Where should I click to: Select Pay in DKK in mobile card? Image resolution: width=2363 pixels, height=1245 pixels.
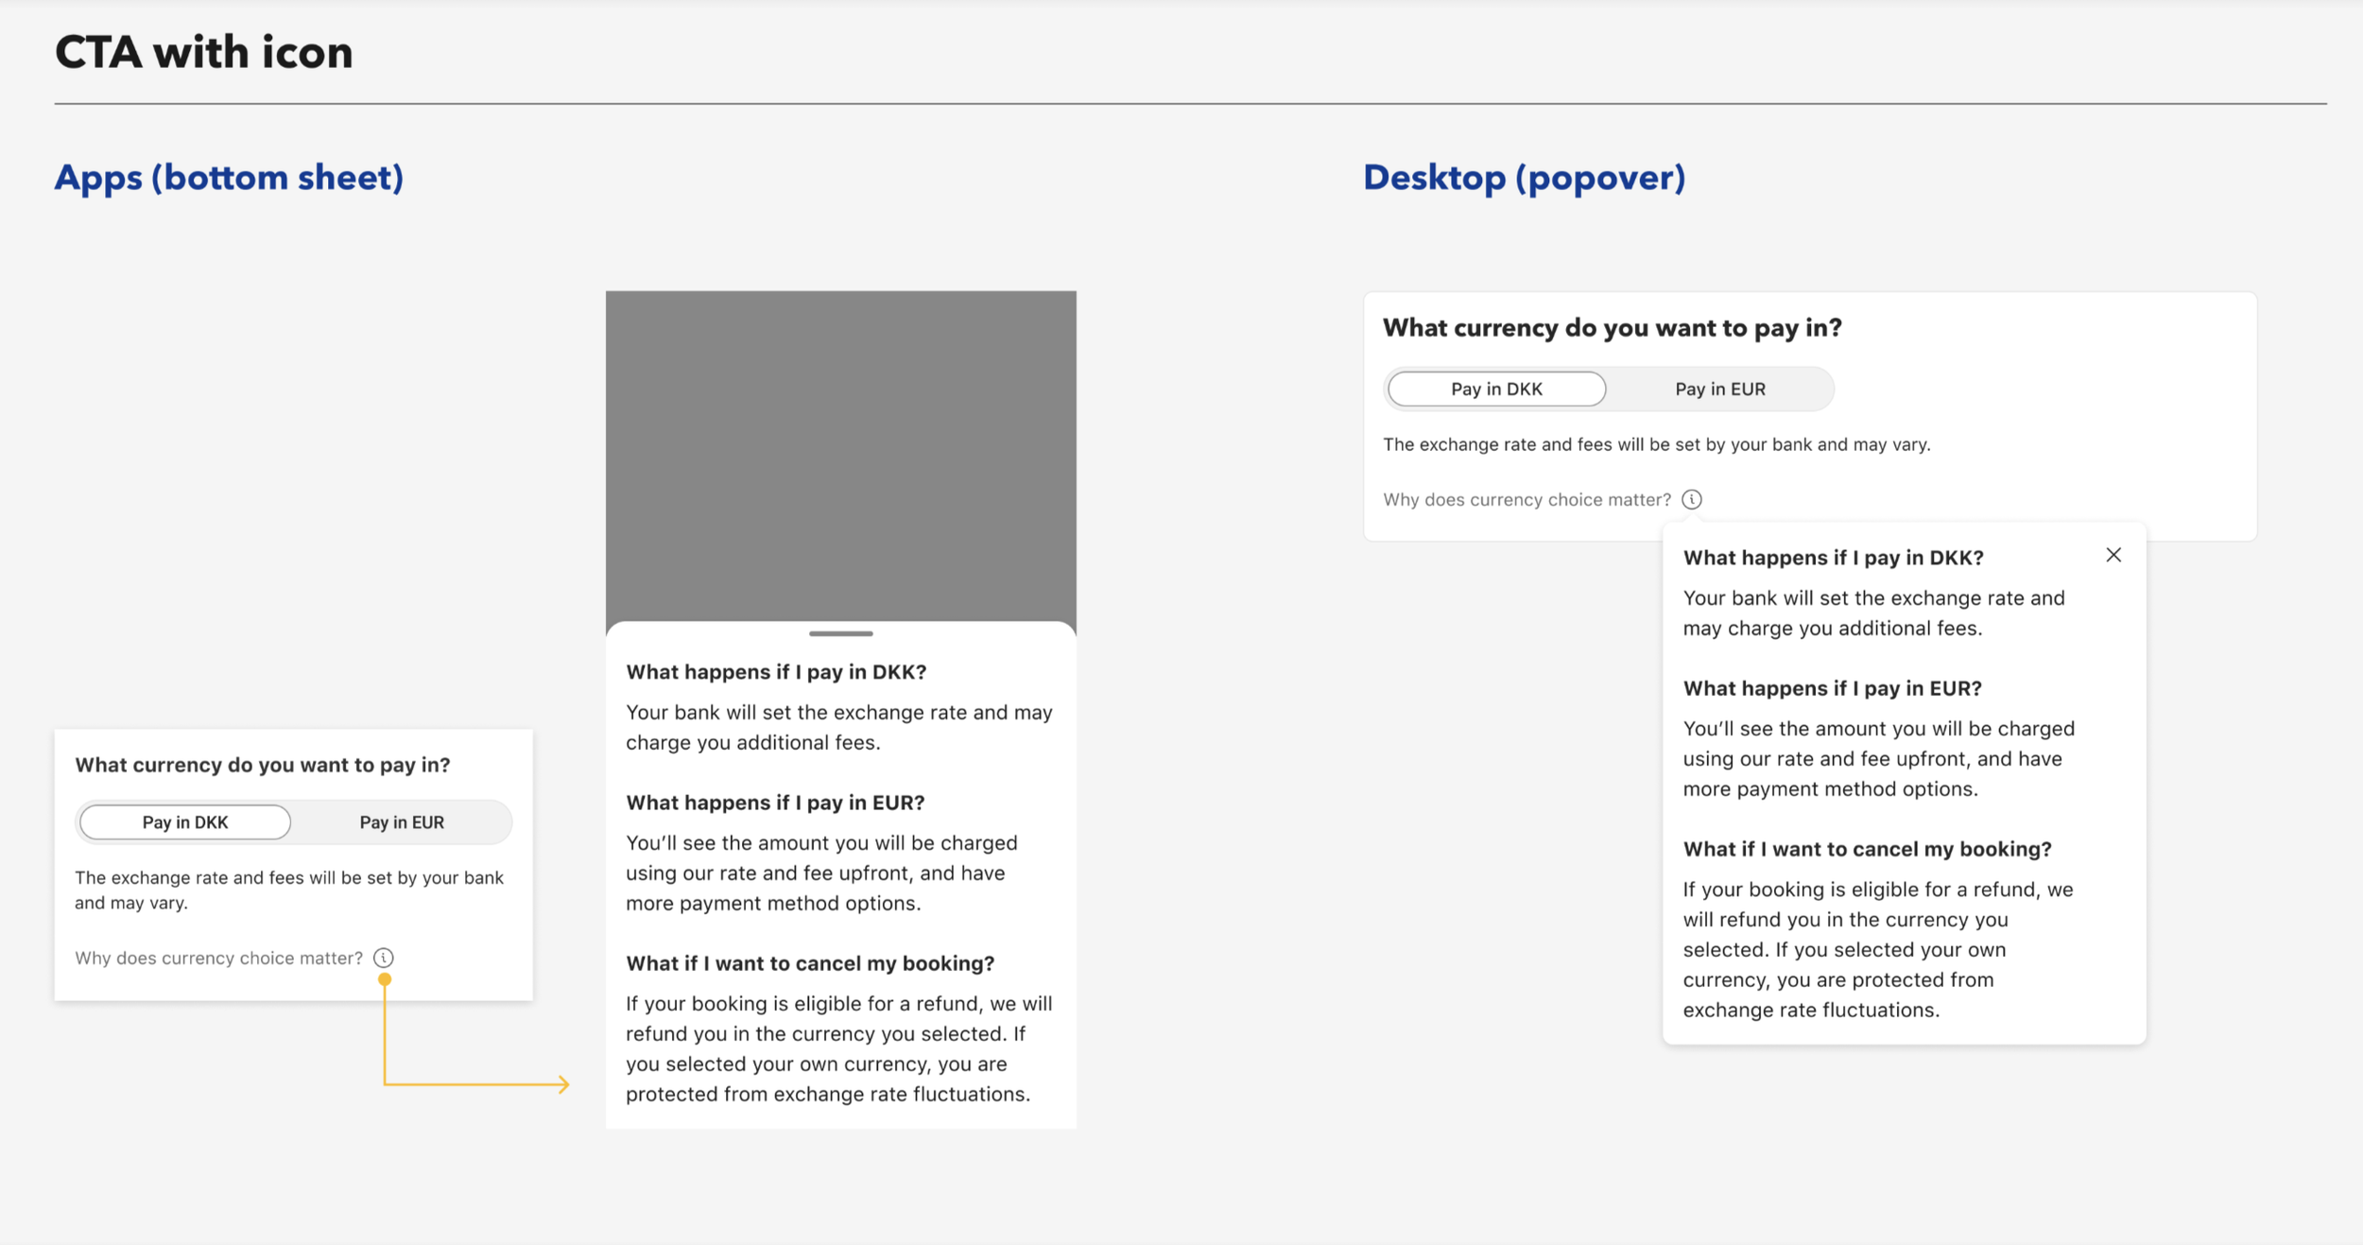[185, 821]
